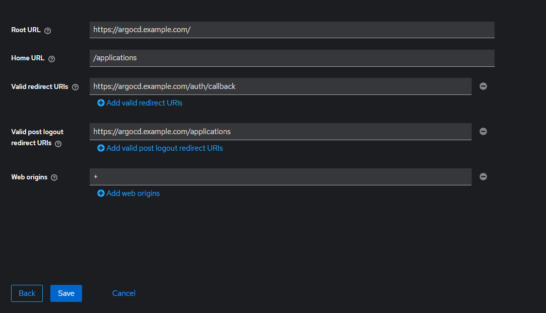The height and width of the screenshot is (313, 546).
Task: Open help for Valid redirect URIs
Action: tap(76, 87)
